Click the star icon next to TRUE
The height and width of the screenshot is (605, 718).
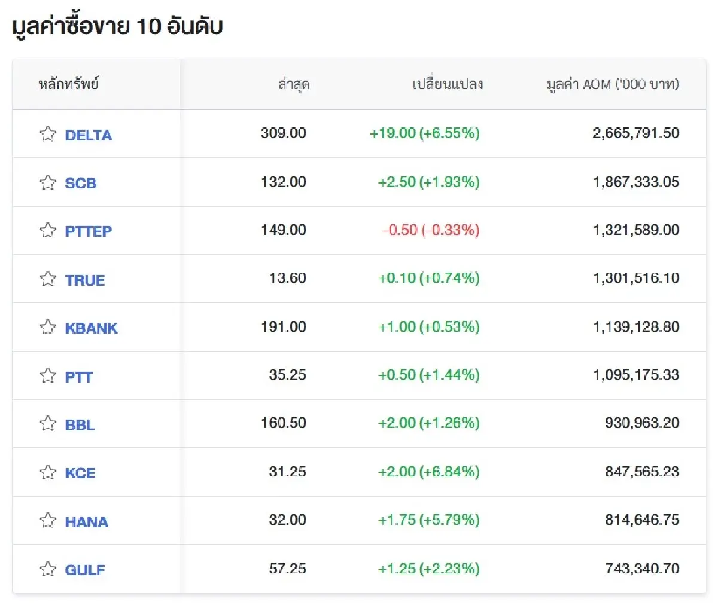[47, 279]
